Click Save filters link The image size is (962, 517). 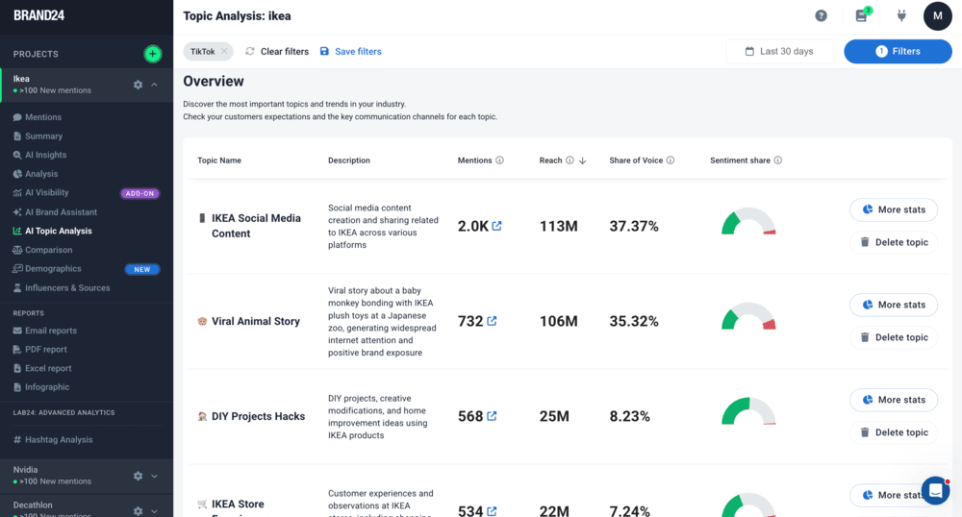tap(350, 51)
